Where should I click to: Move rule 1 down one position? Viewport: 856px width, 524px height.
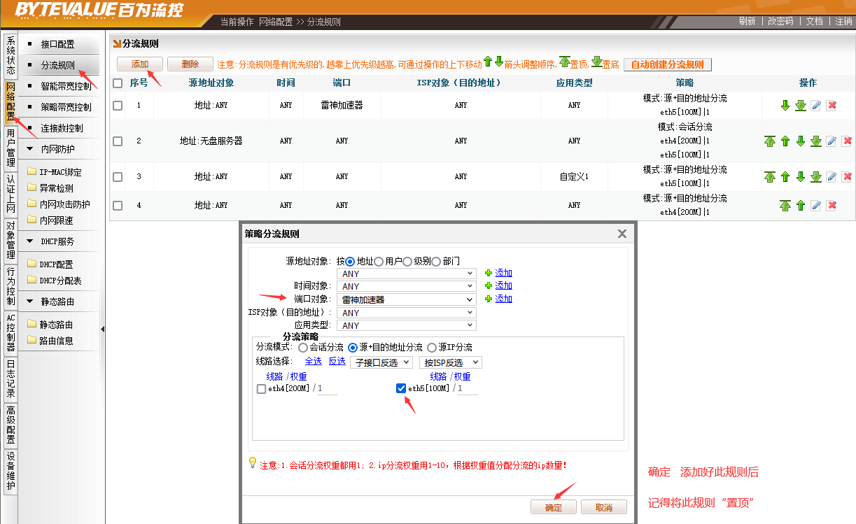coord(785,106)
